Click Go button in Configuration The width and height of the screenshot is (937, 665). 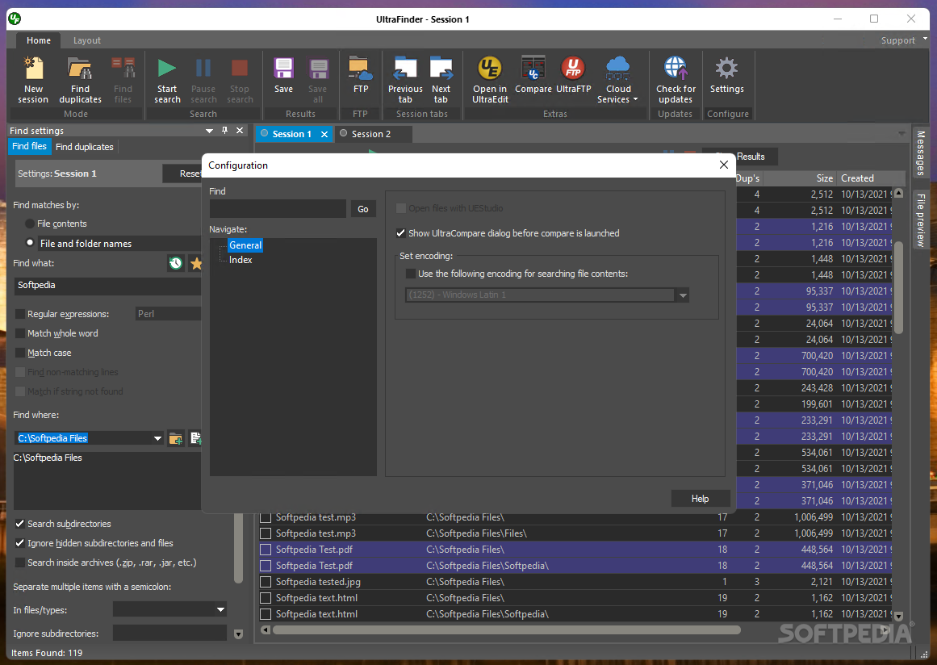pyautogui.click(x=362, y=209)
